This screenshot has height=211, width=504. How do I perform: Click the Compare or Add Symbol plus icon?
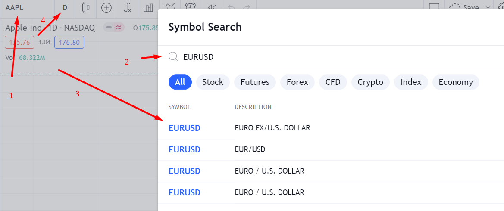106,7
